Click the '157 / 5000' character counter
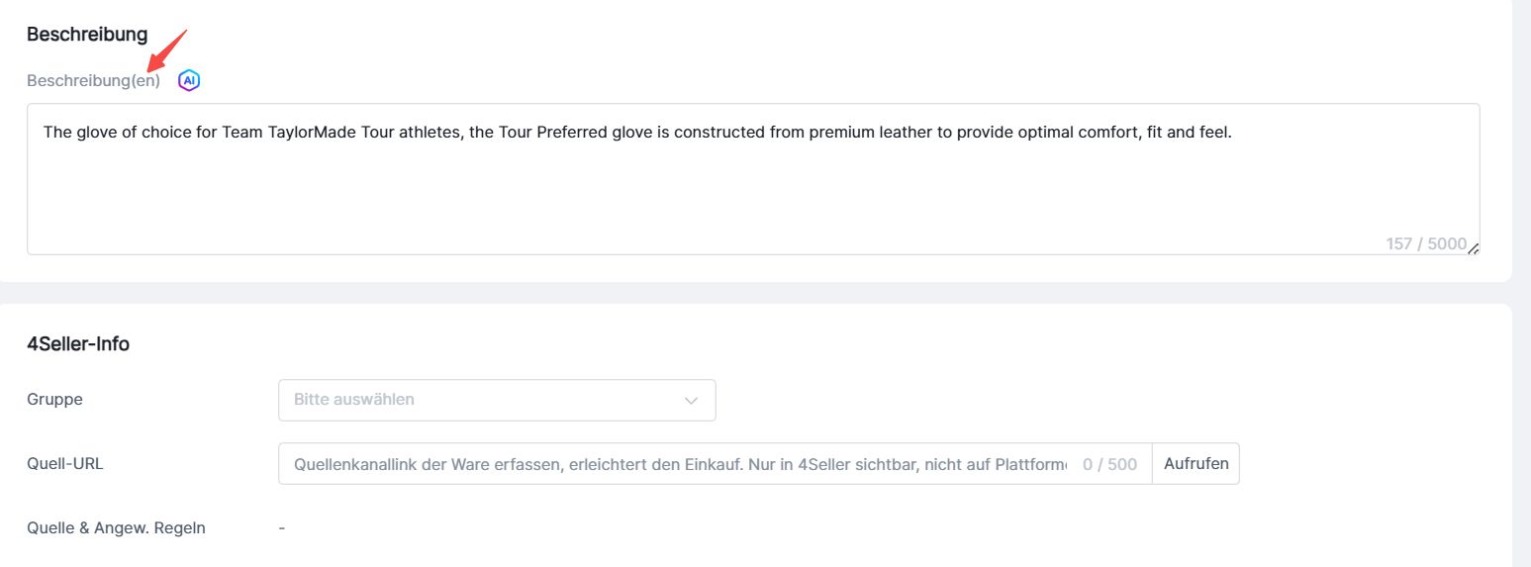 point(1425,243)
